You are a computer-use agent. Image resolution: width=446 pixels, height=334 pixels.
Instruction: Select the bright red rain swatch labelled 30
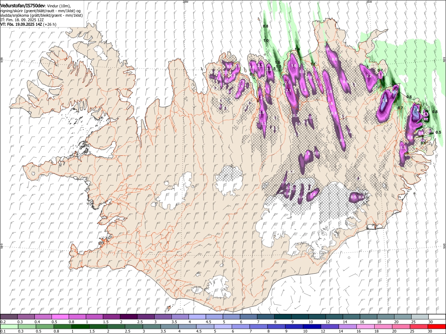pyautogui.click(x=437, y=326)
